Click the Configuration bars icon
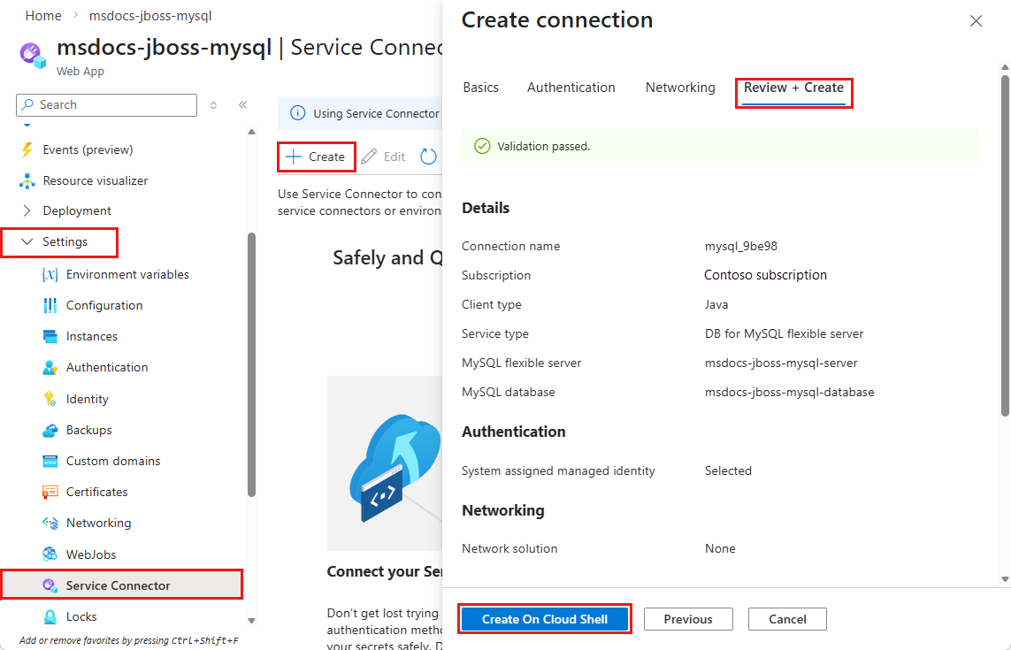This screenshot has height=650, width=1011. [50, 306]
